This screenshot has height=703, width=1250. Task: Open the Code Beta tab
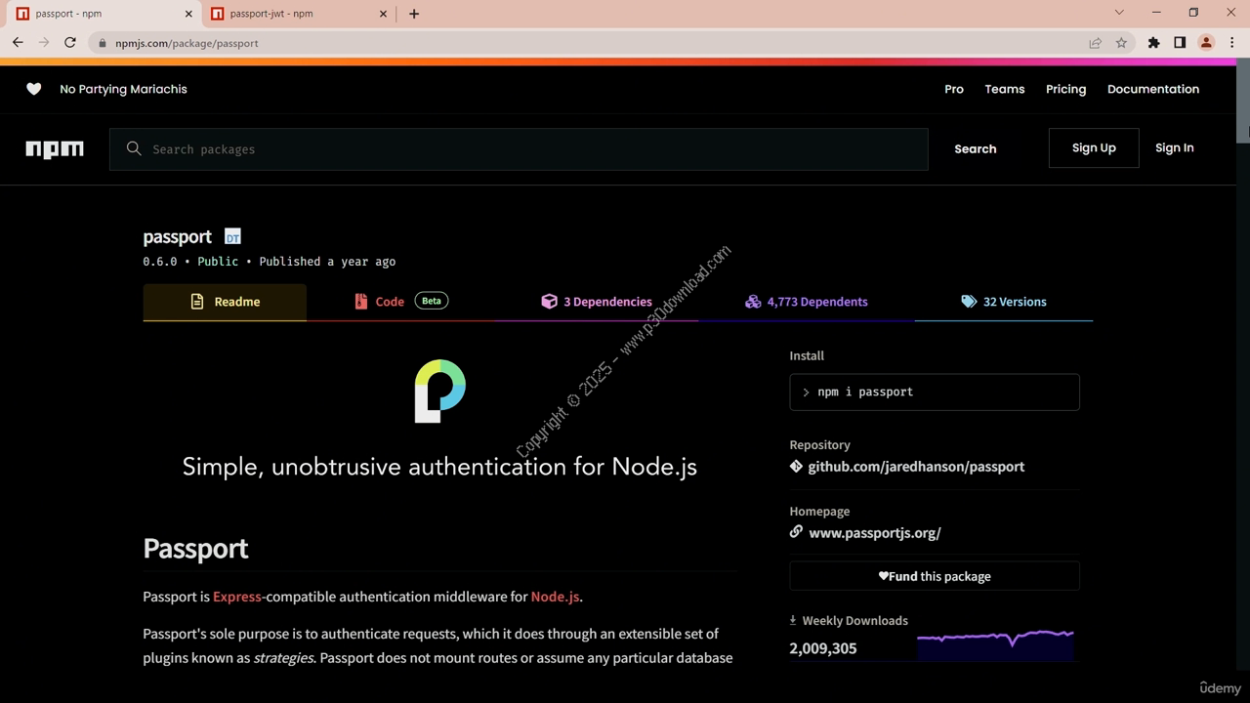[x=400, y=302]
